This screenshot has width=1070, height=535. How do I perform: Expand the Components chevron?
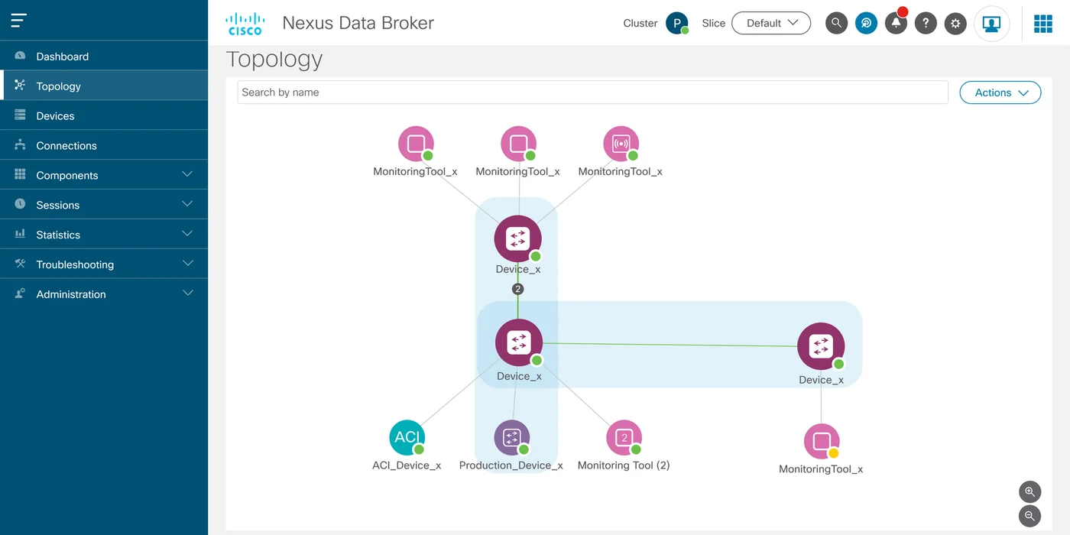(x=187, y=174)
